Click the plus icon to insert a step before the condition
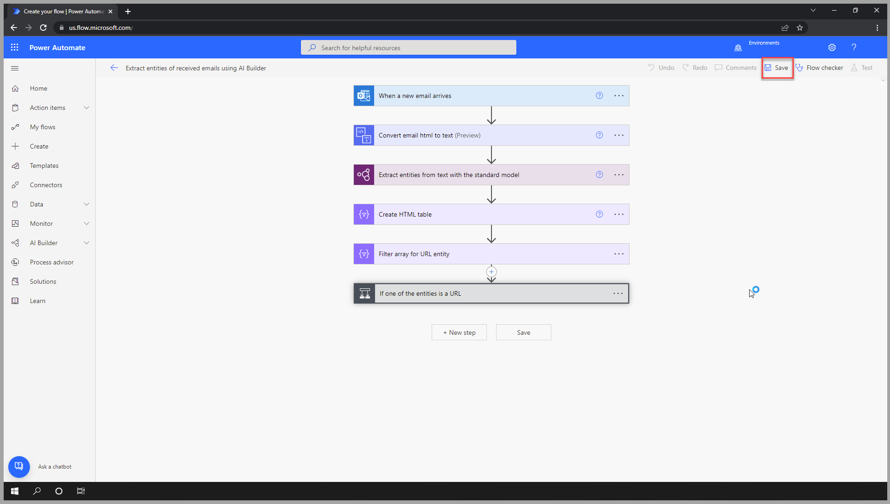This screenshot has width=890, height=504. [491, 271]
